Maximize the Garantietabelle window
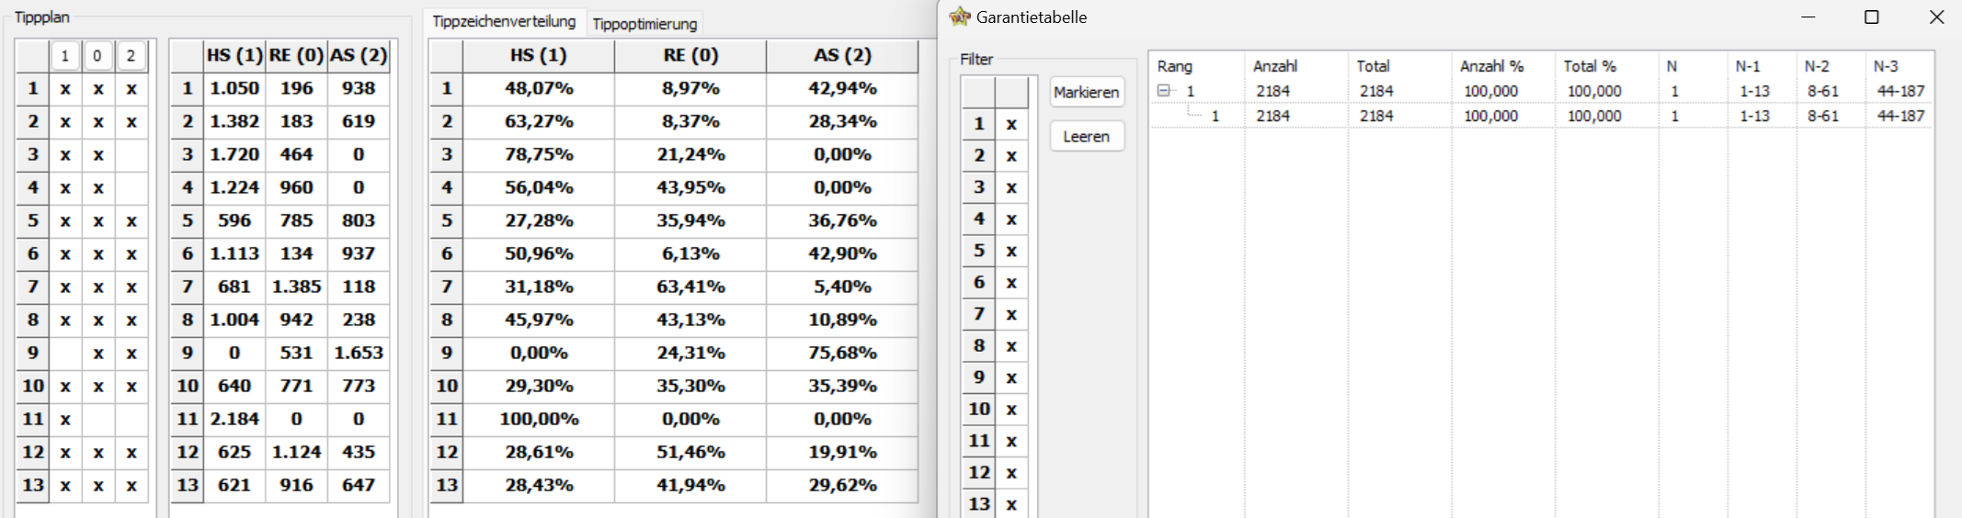Image resolution: width=1962 pixels, height=518 pixels. click(x=1871, y=17)
